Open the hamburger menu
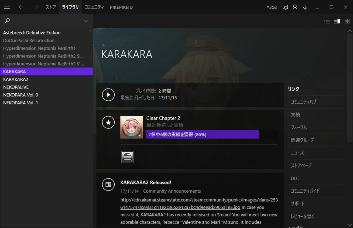Screen dimensions: 353x228 click(x=7, y=7)
